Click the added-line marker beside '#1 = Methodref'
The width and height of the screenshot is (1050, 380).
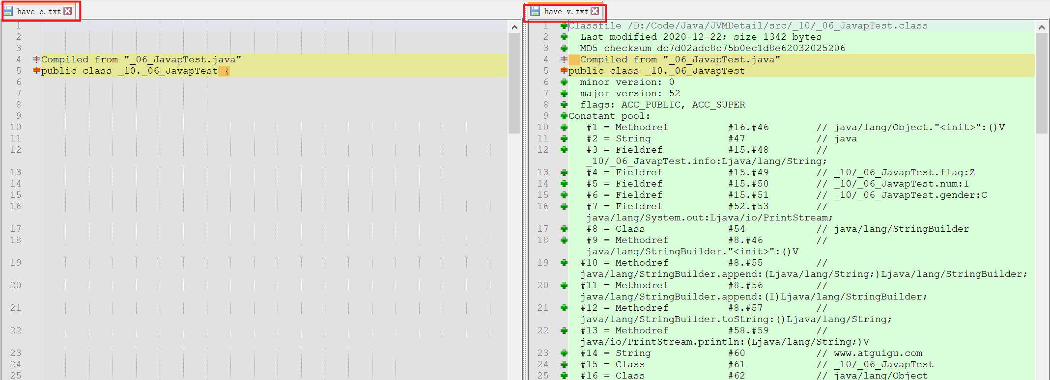(564, 127)
